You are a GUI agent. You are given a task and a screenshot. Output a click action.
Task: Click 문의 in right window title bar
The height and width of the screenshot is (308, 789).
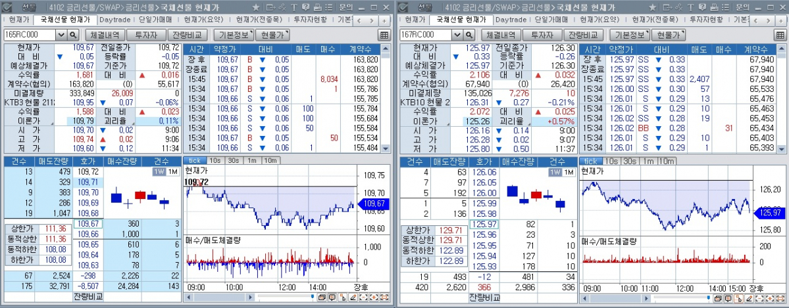(742, 7)
